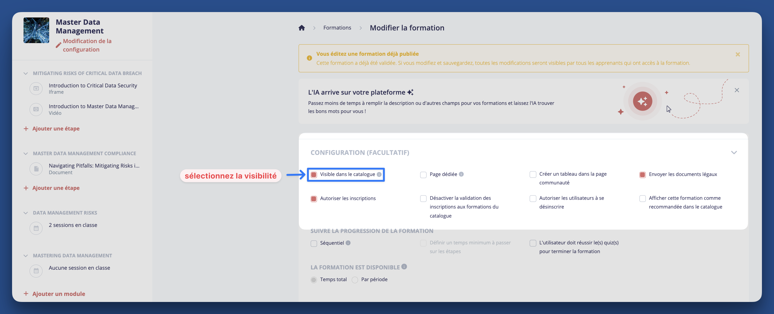
Task: Click the calendar icon for 2 sessions en classe
Action: point(36,228)
